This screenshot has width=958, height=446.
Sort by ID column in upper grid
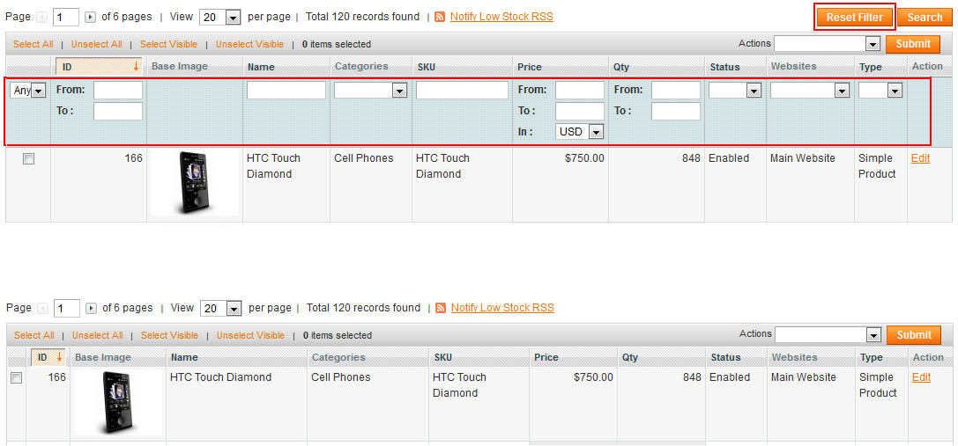pos(100,67)
